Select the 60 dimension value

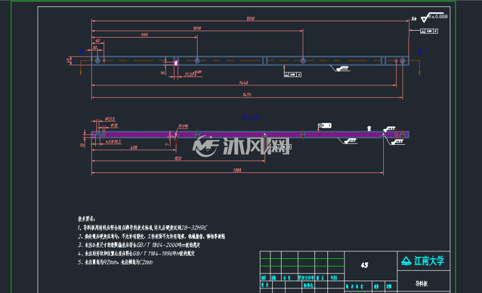click(98, 41)
